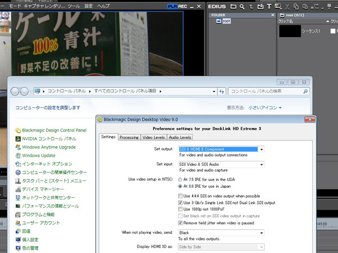Open the ヘルプ menu in EDIUS player
The image size is (338, 253).
(103, 6)
